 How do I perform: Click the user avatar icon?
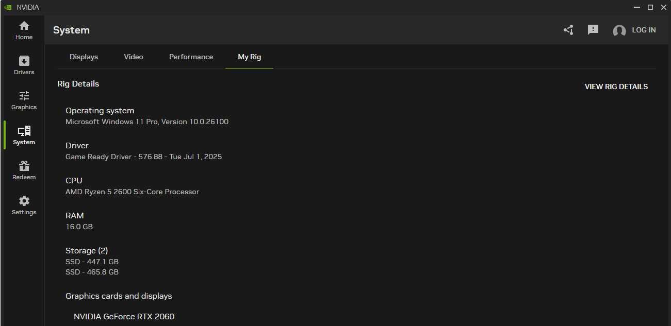pos(619,30)
